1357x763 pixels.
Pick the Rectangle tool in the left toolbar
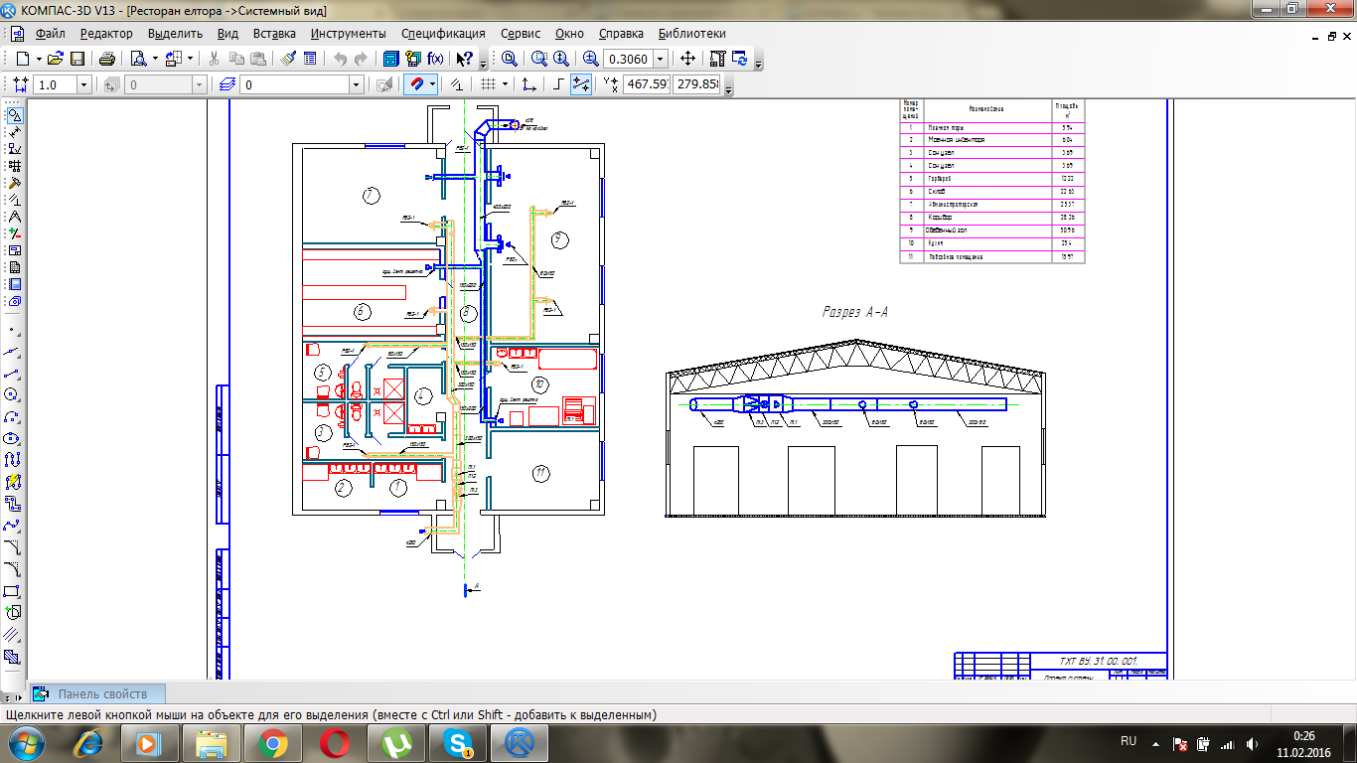click(13, 591)
